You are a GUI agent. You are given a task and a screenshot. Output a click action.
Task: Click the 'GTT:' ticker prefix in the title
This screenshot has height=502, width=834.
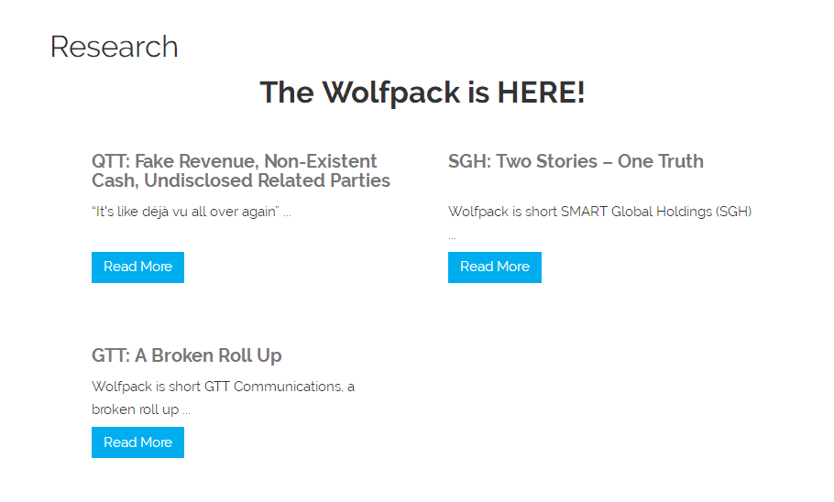coord(110,355)
